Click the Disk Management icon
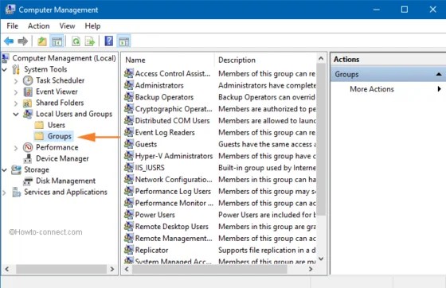This screenshot has width=446, height=288. (x=28, y=181)
